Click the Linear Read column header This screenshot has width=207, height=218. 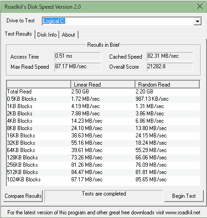click(x=103, y=84)
